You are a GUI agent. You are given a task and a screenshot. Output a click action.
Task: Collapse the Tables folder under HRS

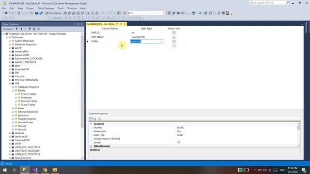coord(13,90)
